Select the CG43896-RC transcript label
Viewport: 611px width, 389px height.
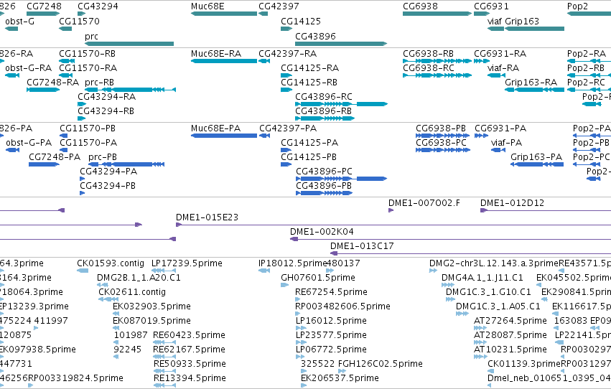pos(324,97)
